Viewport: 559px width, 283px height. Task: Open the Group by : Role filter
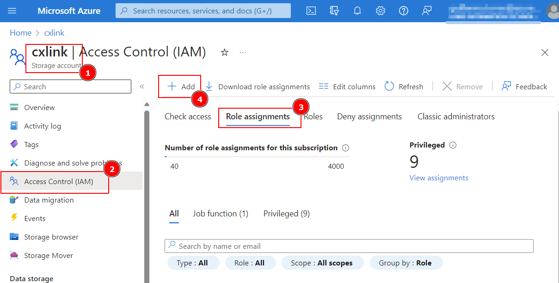405,263
